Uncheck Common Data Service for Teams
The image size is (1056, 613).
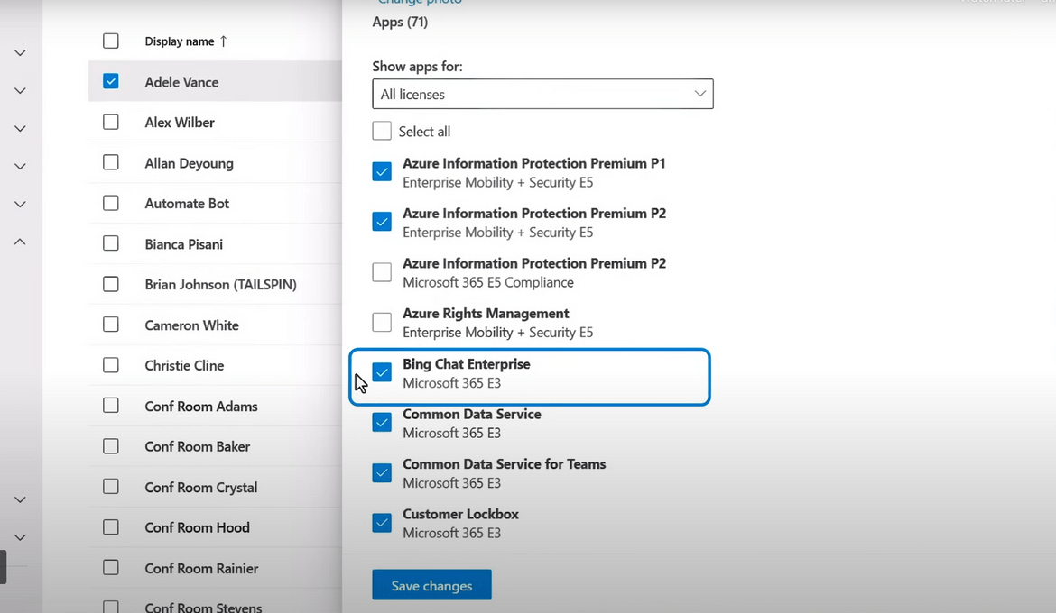pyautogui.click(x=382, y=472)
